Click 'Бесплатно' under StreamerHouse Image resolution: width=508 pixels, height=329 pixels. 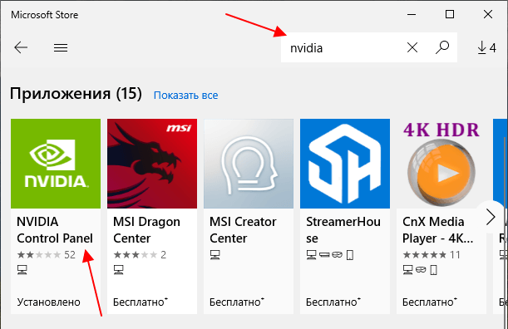tap(333, 302)
